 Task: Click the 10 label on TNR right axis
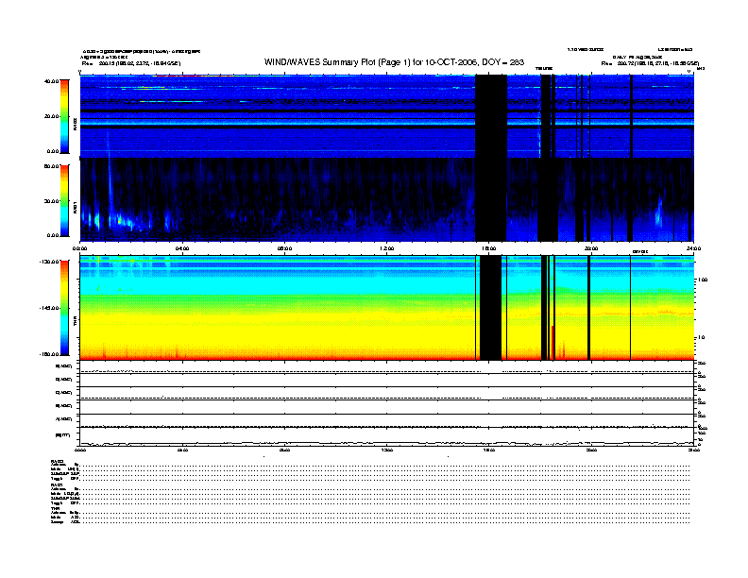701,337
